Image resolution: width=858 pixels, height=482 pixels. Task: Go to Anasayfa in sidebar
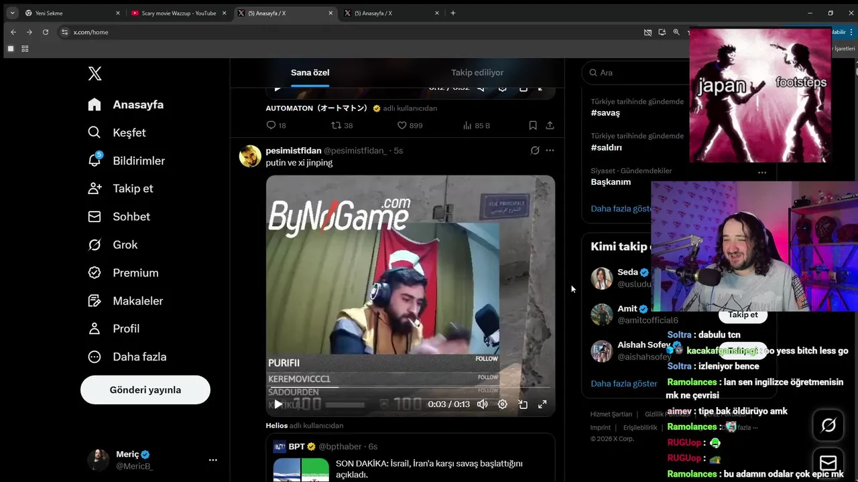tap(126, 104)
